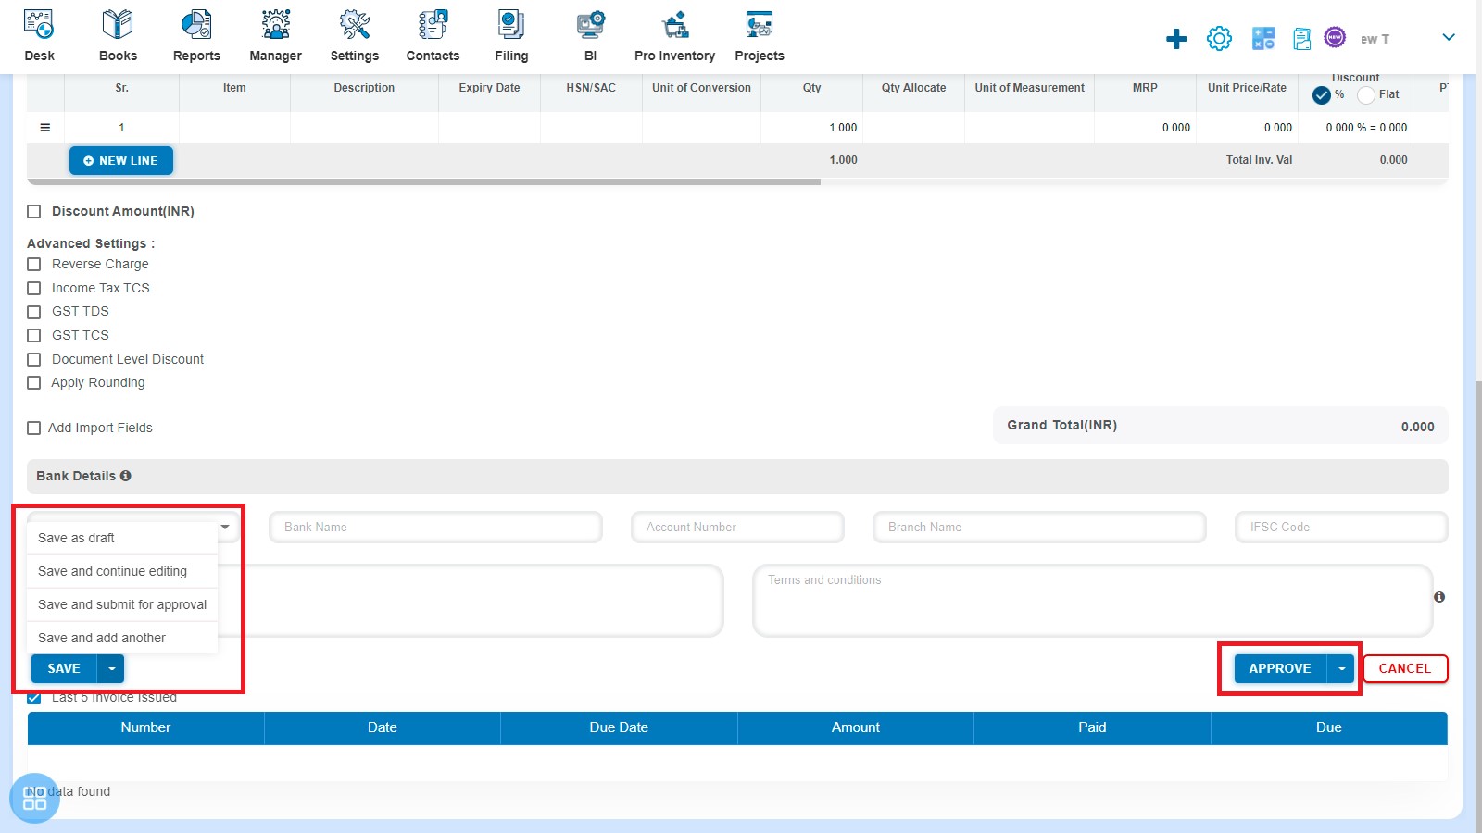1482x833 pixels.
Task: Open the documents folder icon
Action: click(1302, 39)
